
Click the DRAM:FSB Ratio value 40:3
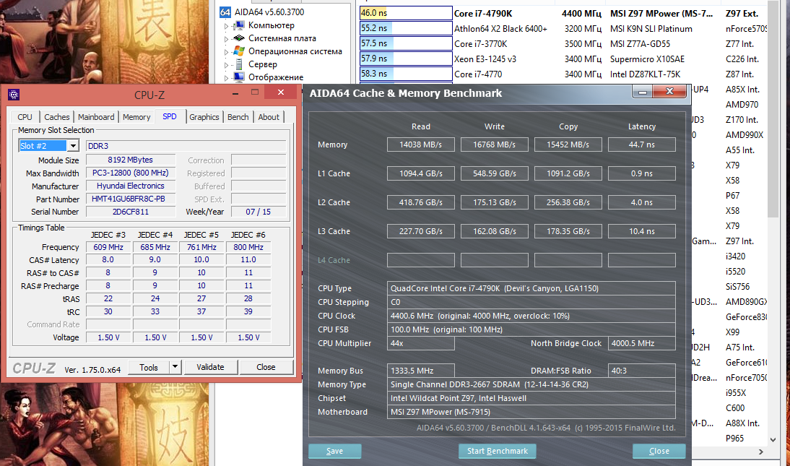pos(642,371)
